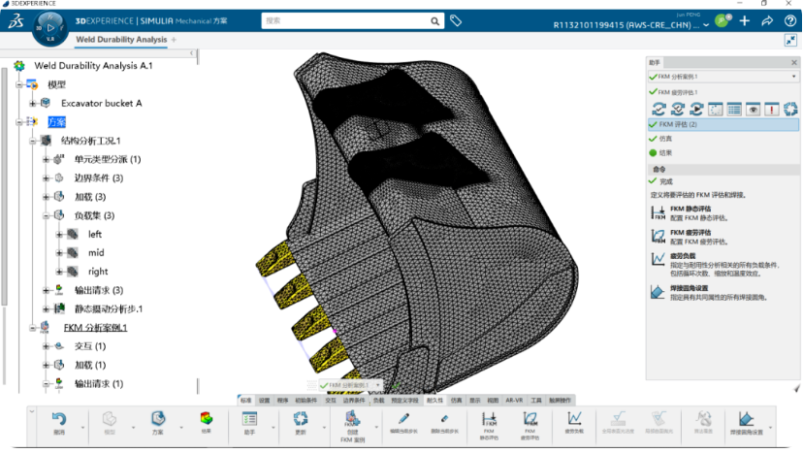The image size is (803, 453).
Task: Click FKM 静态评估 in bottom toolbar
Action: [x=489, y=419]
